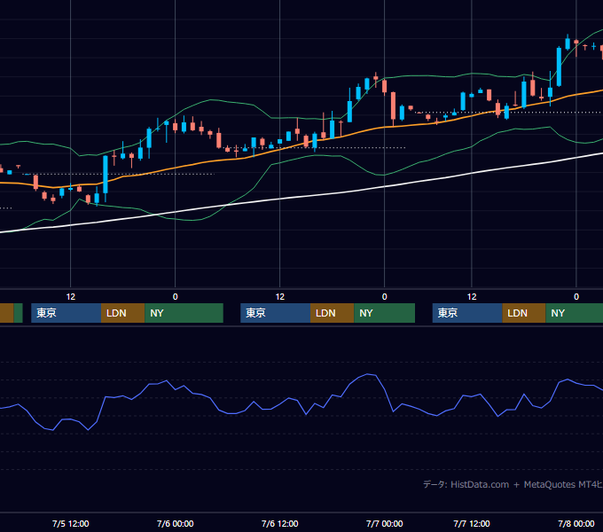Click the LDN session block before 7/6 00:00
The image size is (603, 532).
(x=123, y=313)
